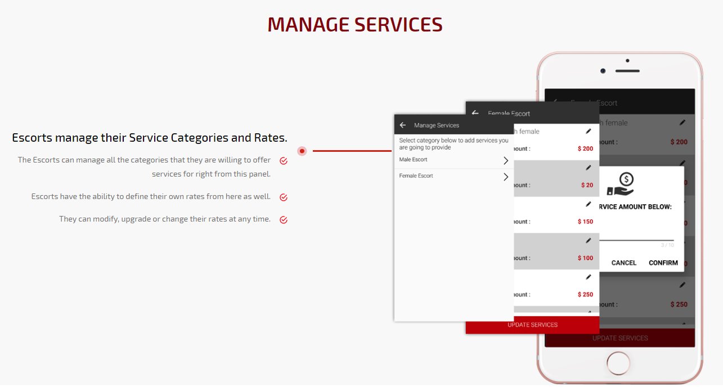723x388 pixels.
Task: Edit the $ 20 service via pencil icon
Action: pos(589,168)
